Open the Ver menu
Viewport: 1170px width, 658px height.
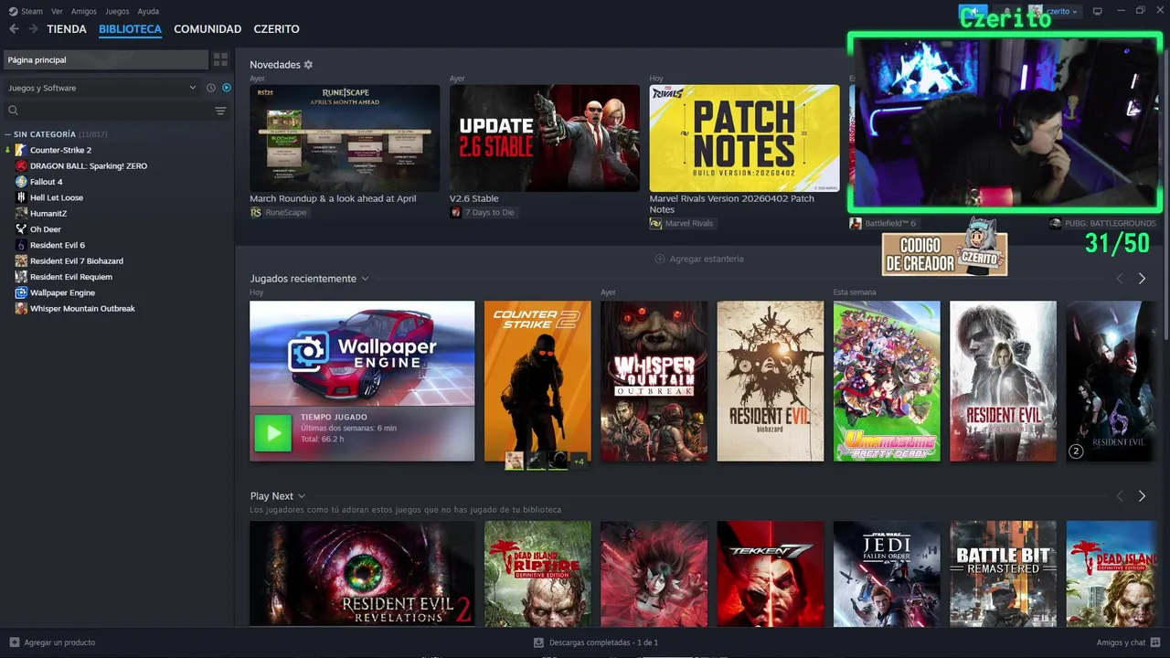pyautogui.click(x=57, y=11)
